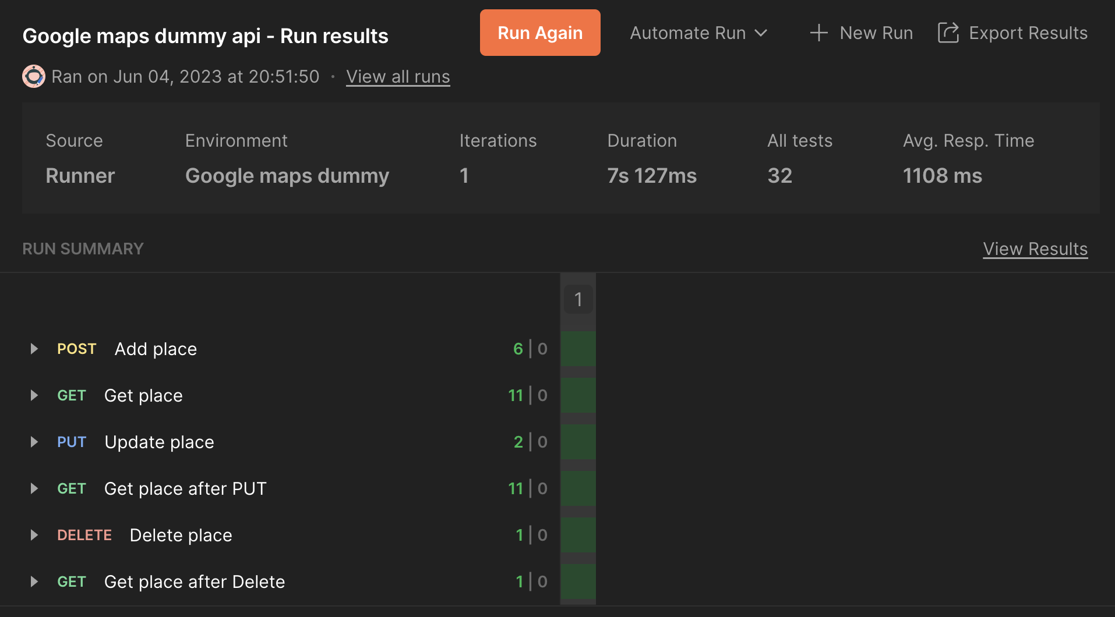Click the Source value 'Runner'
Screen dimensions: 1115x617
[x=80, y=176]
